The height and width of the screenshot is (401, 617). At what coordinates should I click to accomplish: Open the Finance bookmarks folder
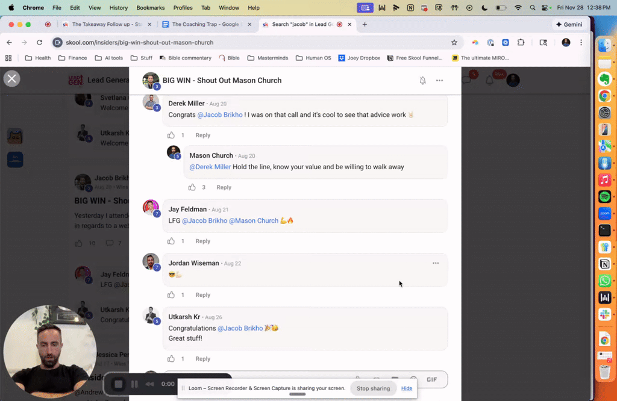click(72, 58)
